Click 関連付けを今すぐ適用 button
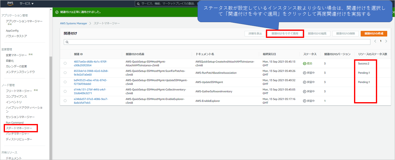 point(285,34)
